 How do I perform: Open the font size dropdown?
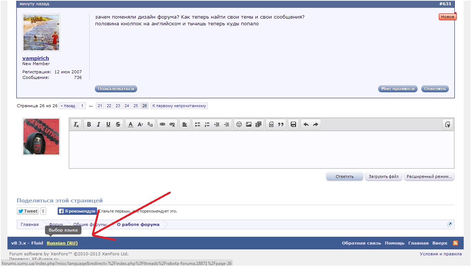[140, 125]
